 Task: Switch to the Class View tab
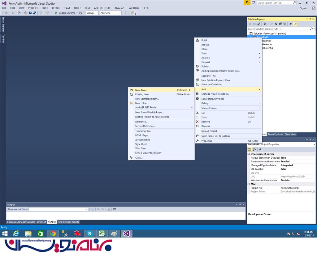pyautogui.click(x=290, y=134)
